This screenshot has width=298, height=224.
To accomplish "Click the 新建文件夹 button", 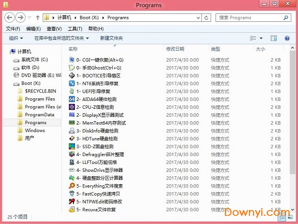I will [111, 38].
